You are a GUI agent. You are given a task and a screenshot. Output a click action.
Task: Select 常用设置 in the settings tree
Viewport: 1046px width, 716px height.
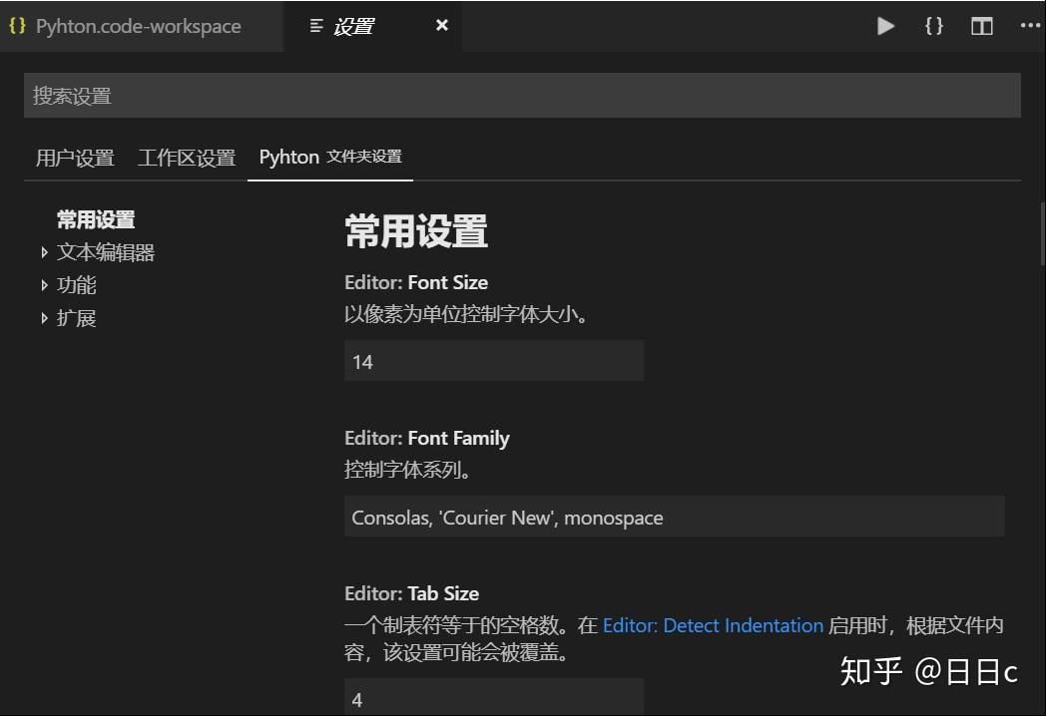[96, 219]
